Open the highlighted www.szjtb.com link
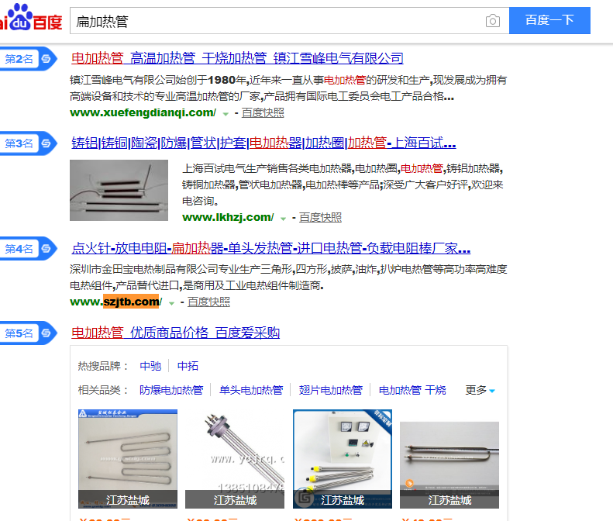Viewport: 613px width, 521px height. coord(116,302)
